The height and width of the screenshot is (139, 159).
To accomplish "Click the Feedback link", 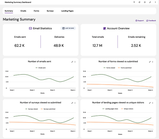I will pyautogui.click(x=151, y=21).
